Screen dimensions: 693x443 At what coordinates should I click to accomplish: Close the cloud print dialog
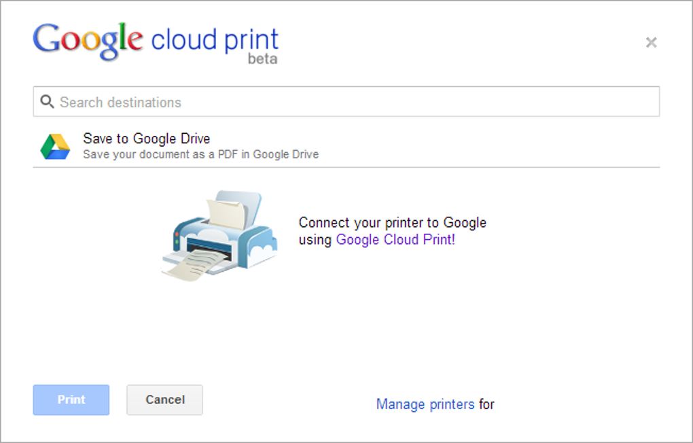tap(651, 43)
